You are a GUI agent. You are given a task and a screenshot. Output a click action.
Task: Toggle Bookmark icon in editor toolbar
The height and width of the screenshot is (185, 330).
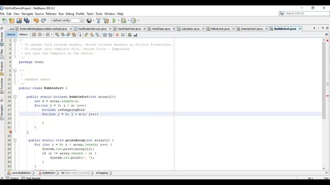pyautogui.click(x=97, y=34)
